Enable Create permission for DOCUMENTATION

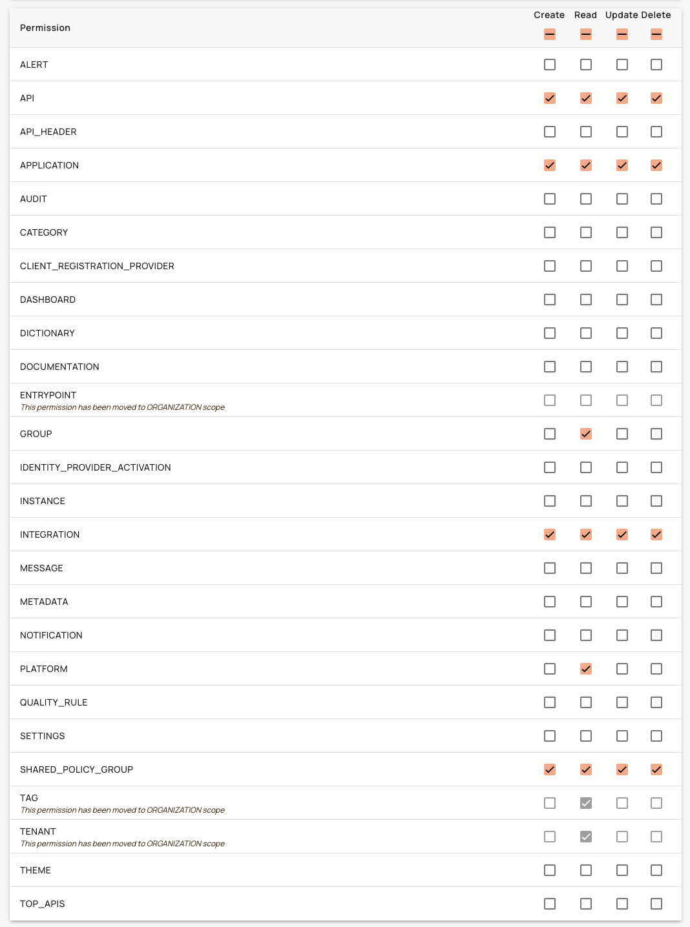550,367
